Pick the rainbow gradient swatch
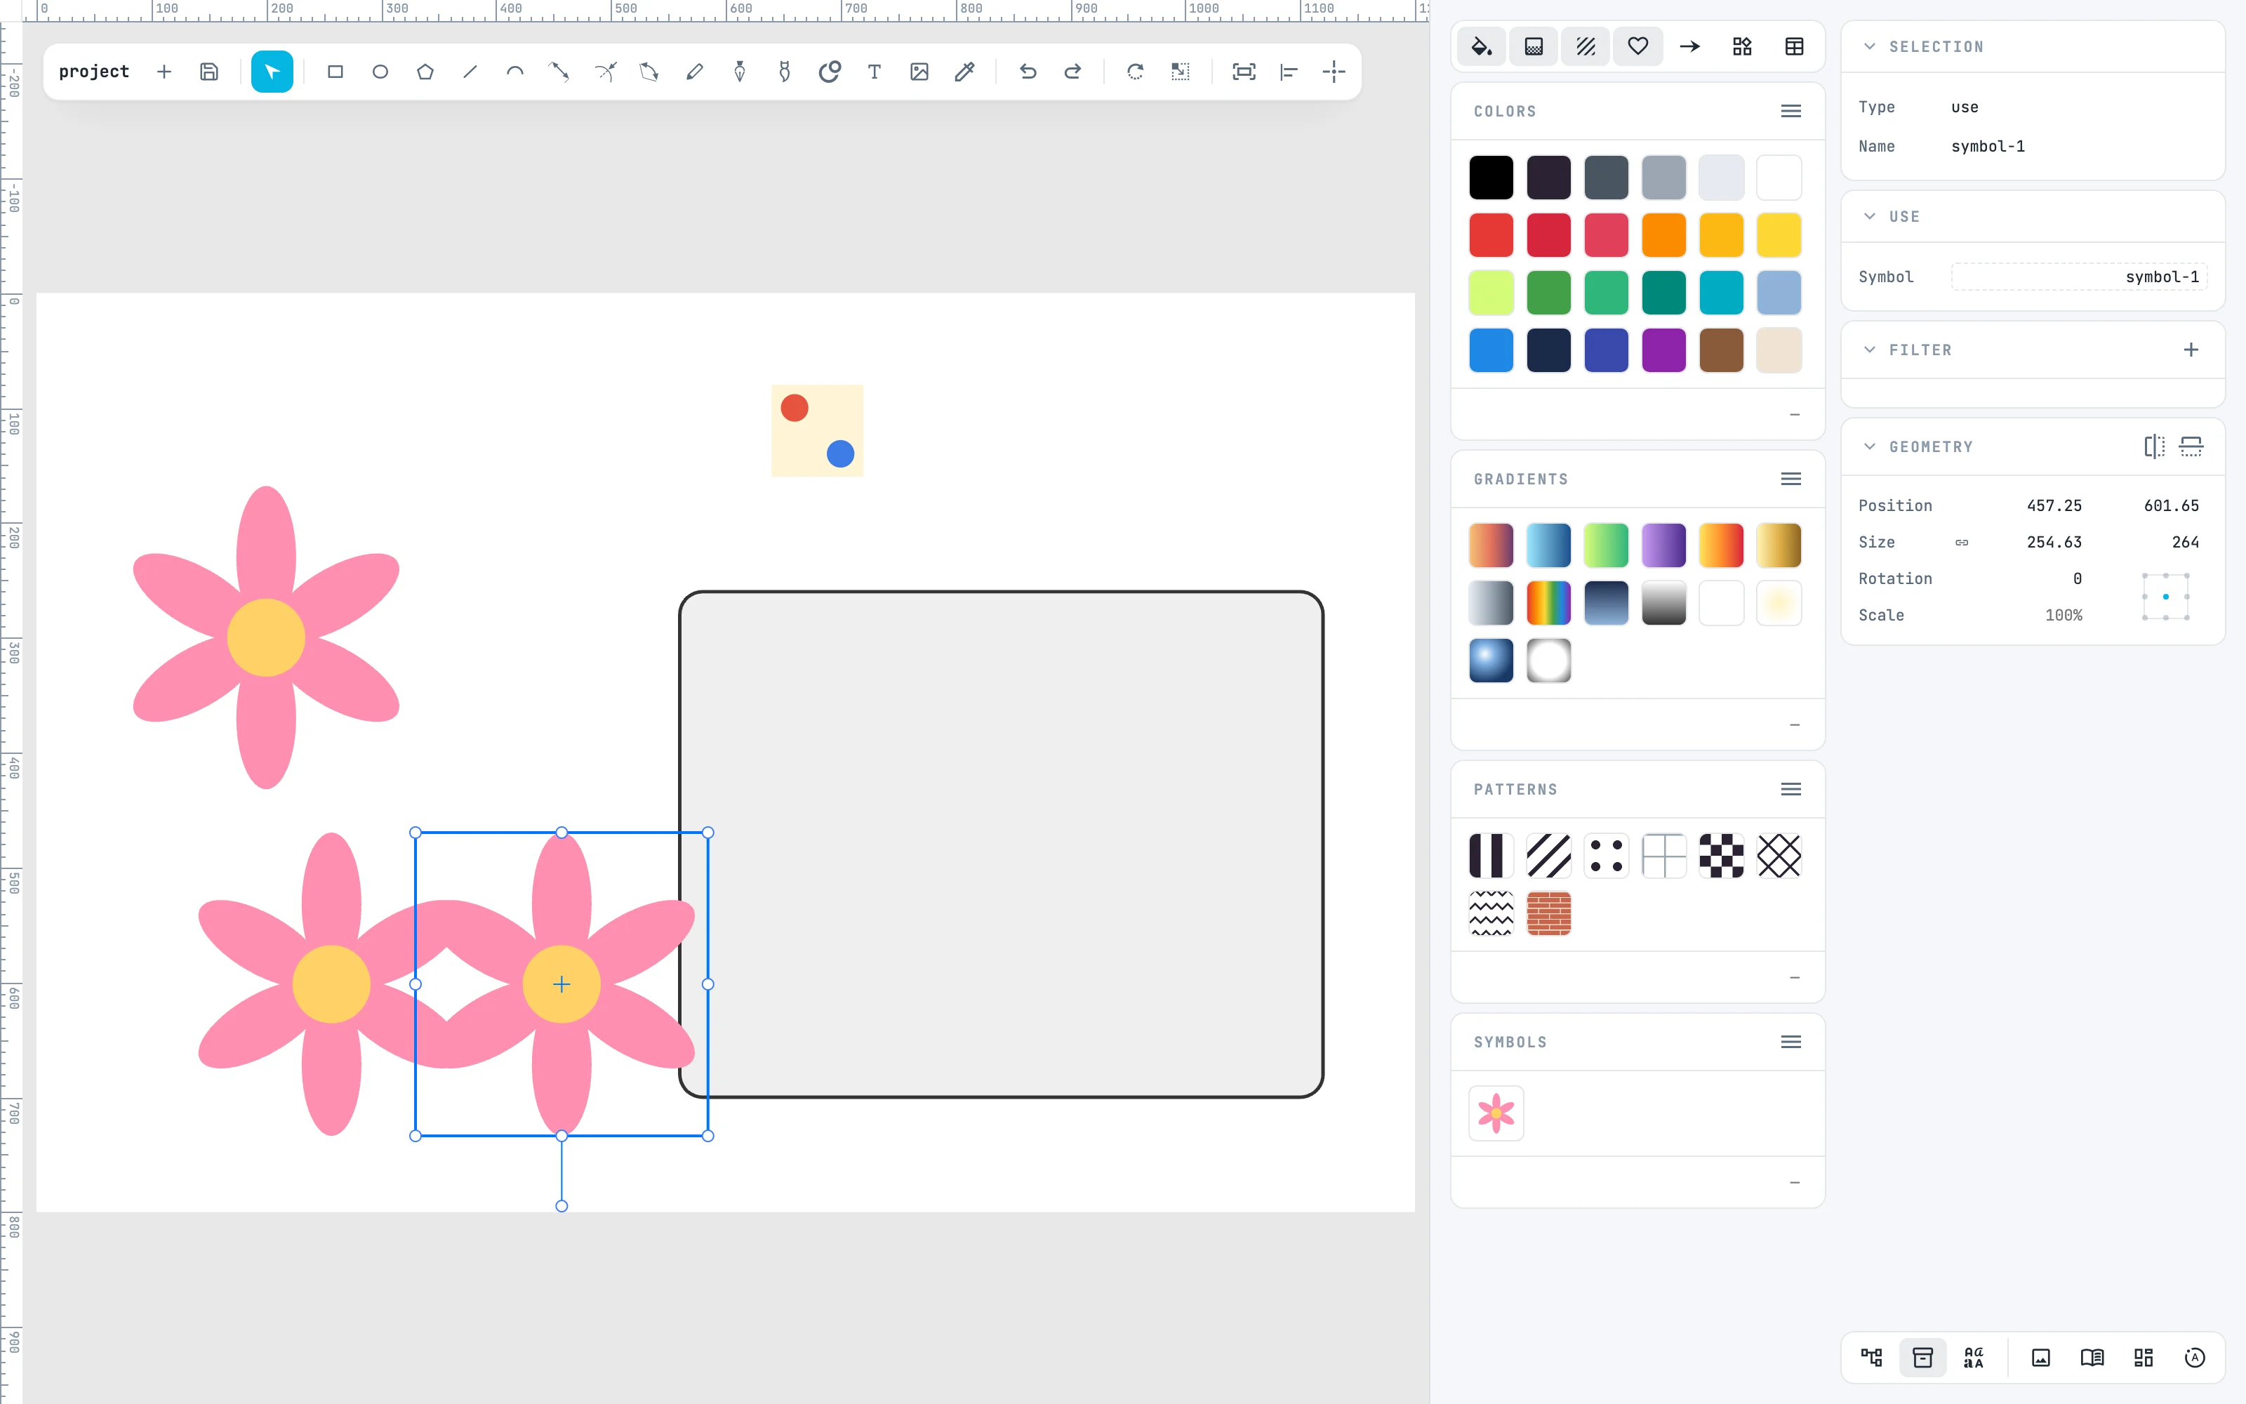The height and width of the screenshot is (1404, 2246). tap(1548, 604)
